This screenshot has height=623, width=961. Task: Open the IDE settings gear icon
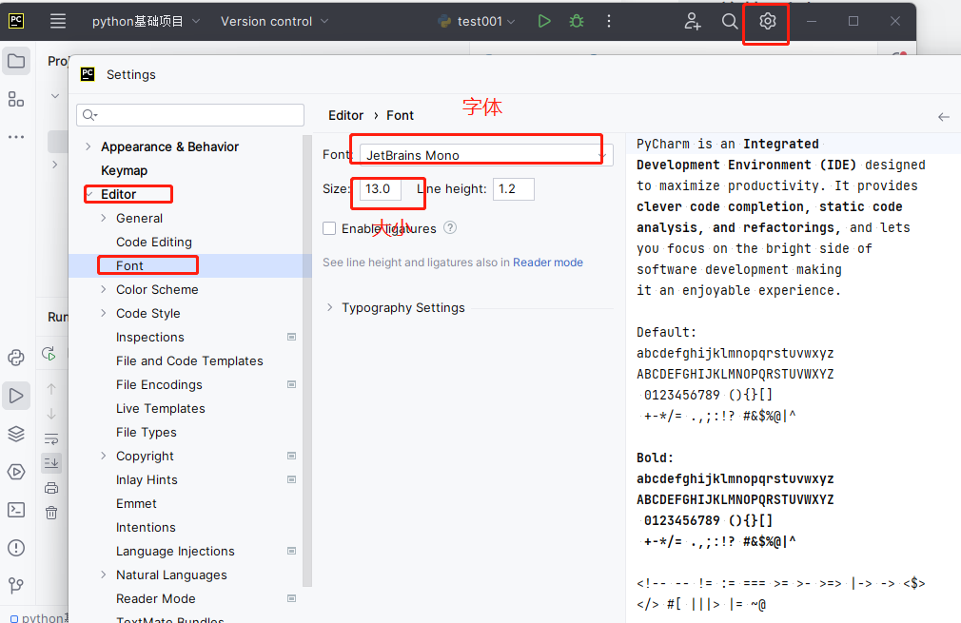(x=767, y=22)
